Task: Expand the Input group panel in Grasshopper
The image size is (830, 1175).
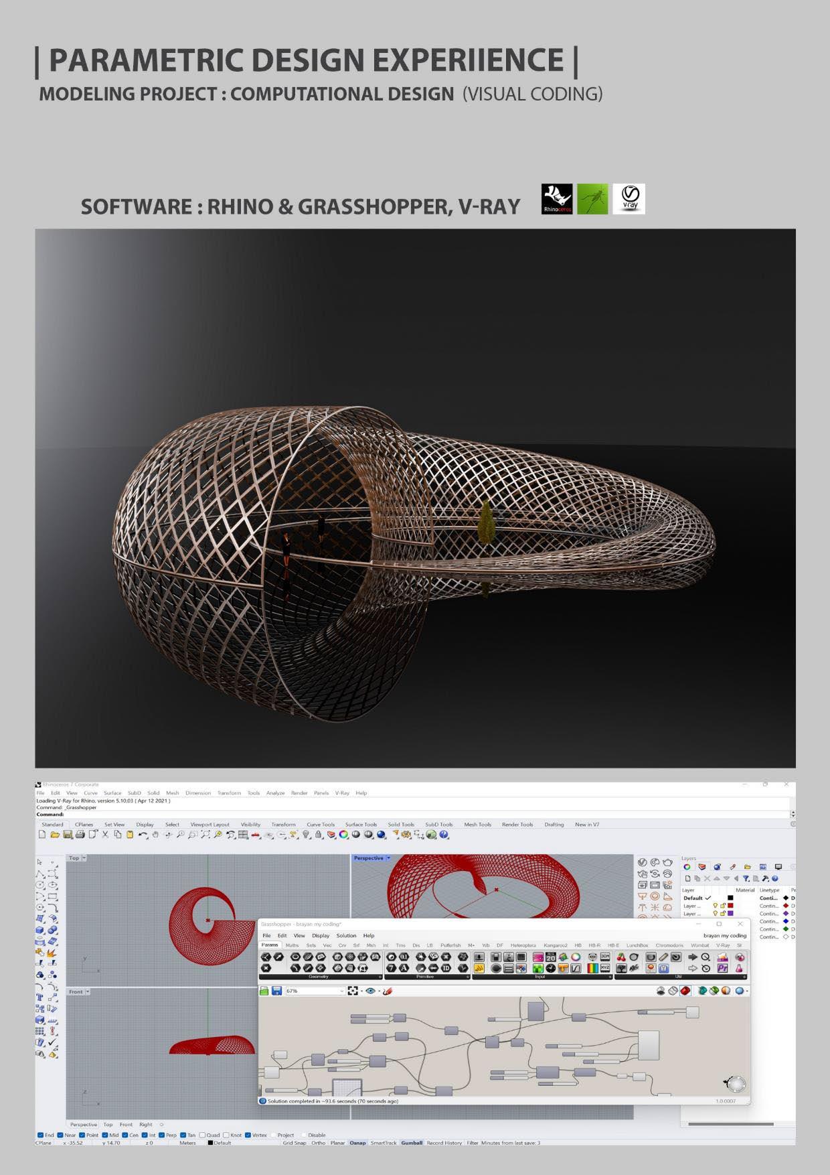Action: (x=610, y=977)
